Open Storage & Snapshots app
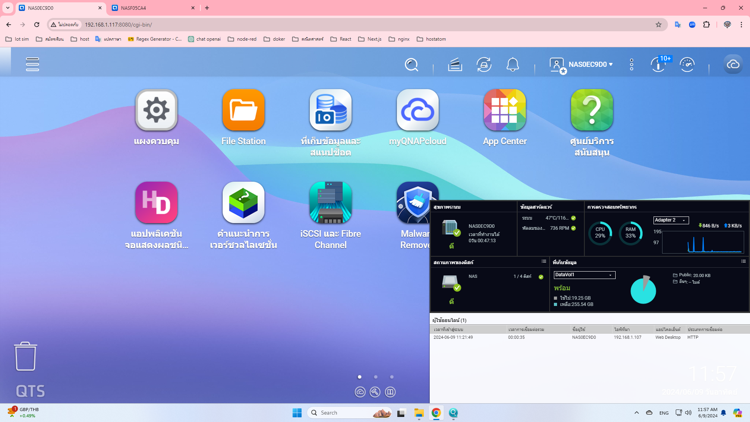The height and width of the screenshot is (422, 750). (330, 110)
